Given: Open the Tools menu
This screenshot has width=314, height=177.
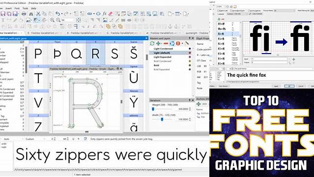Looking at the screenshot, I should 25,8.
